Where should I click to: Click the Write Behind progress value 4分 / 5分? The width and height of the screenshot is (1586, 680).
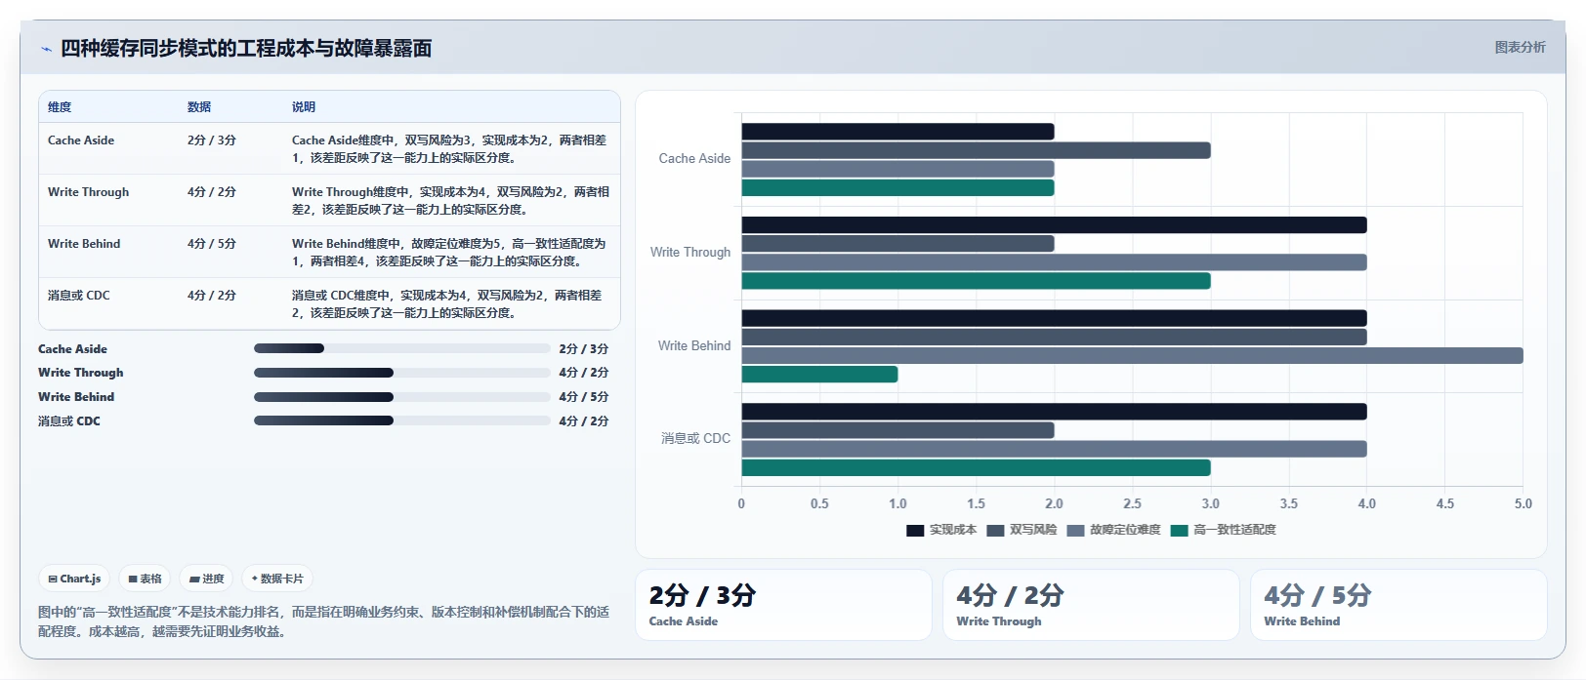(583, 397)
